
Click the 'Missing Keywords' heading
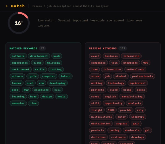pos(103,49)
